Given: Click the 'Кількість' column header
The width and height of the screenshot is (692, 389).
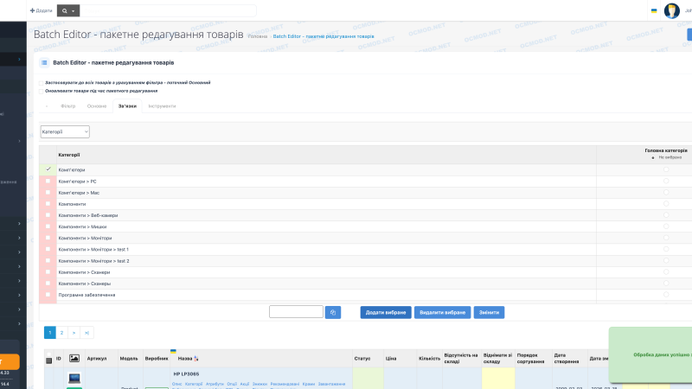Looking at the screenshot, I should pyautogui.click(x=429, y=359).
